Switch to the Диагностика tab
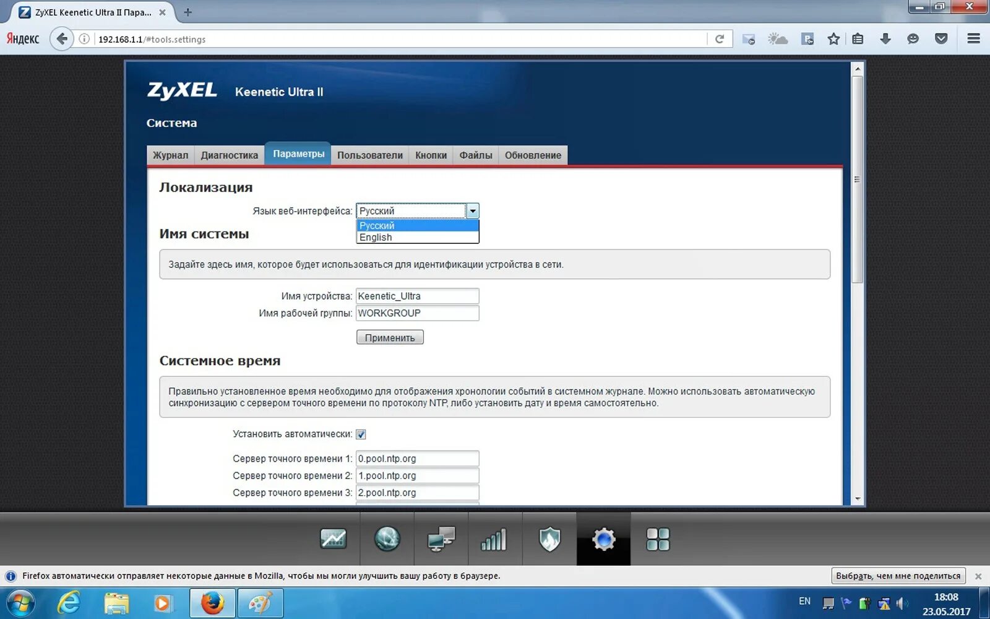The height and width of the screenshot is (619, 990). 230,155
